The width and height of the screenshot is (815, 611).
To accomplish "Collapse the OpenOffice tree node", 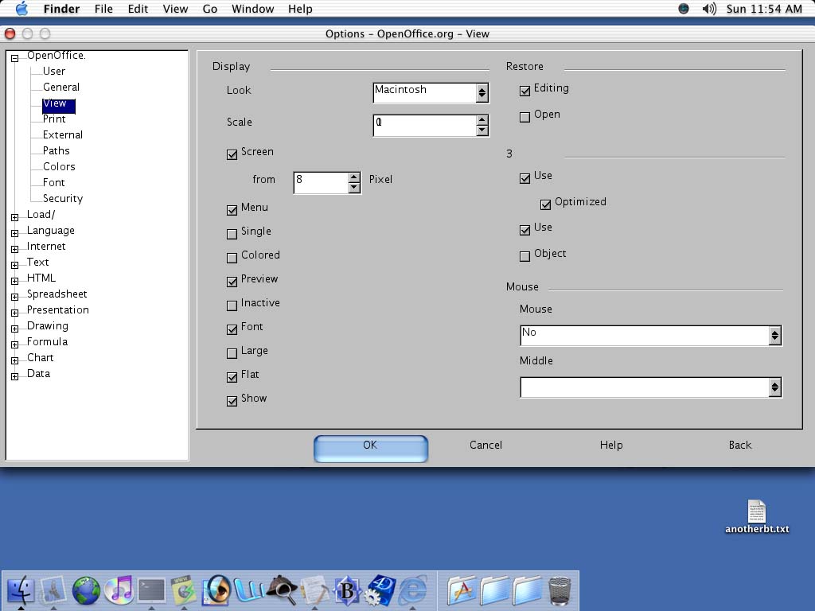I will click(x=14, y=58).
